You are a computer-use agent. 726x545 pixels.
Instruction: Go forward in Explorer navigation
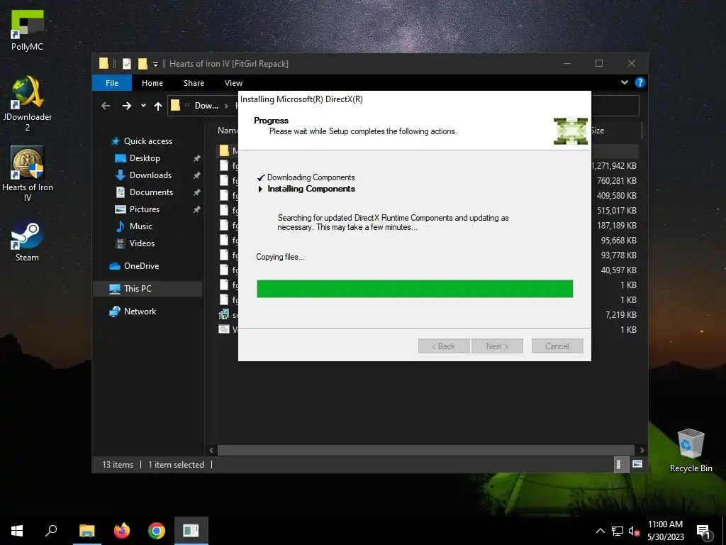point(126,106)
